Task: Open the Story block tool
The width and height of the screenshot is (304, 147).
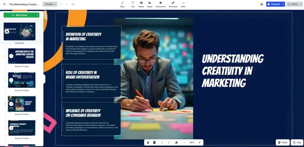Action: click(x=161, y=4)
